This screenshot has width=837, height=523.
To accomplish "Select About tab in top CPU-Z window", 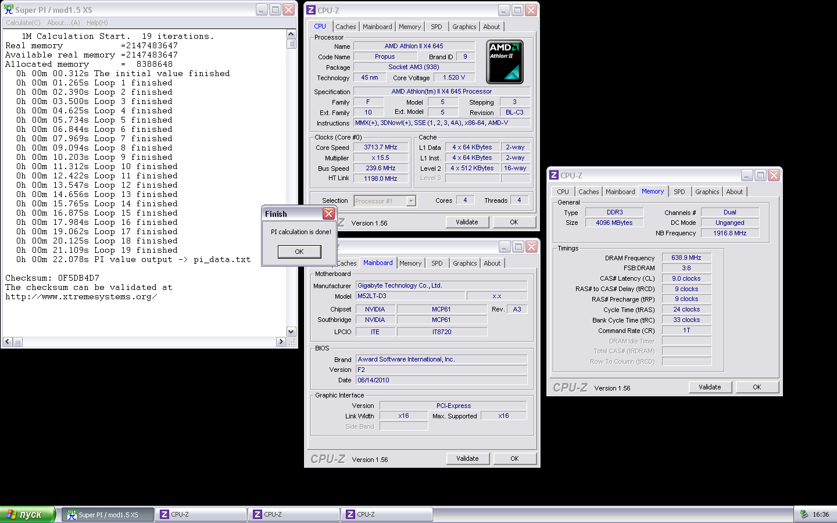I will coord(492,27).
